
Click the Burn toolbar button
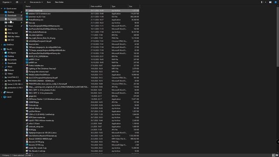(x=49, y=2)
